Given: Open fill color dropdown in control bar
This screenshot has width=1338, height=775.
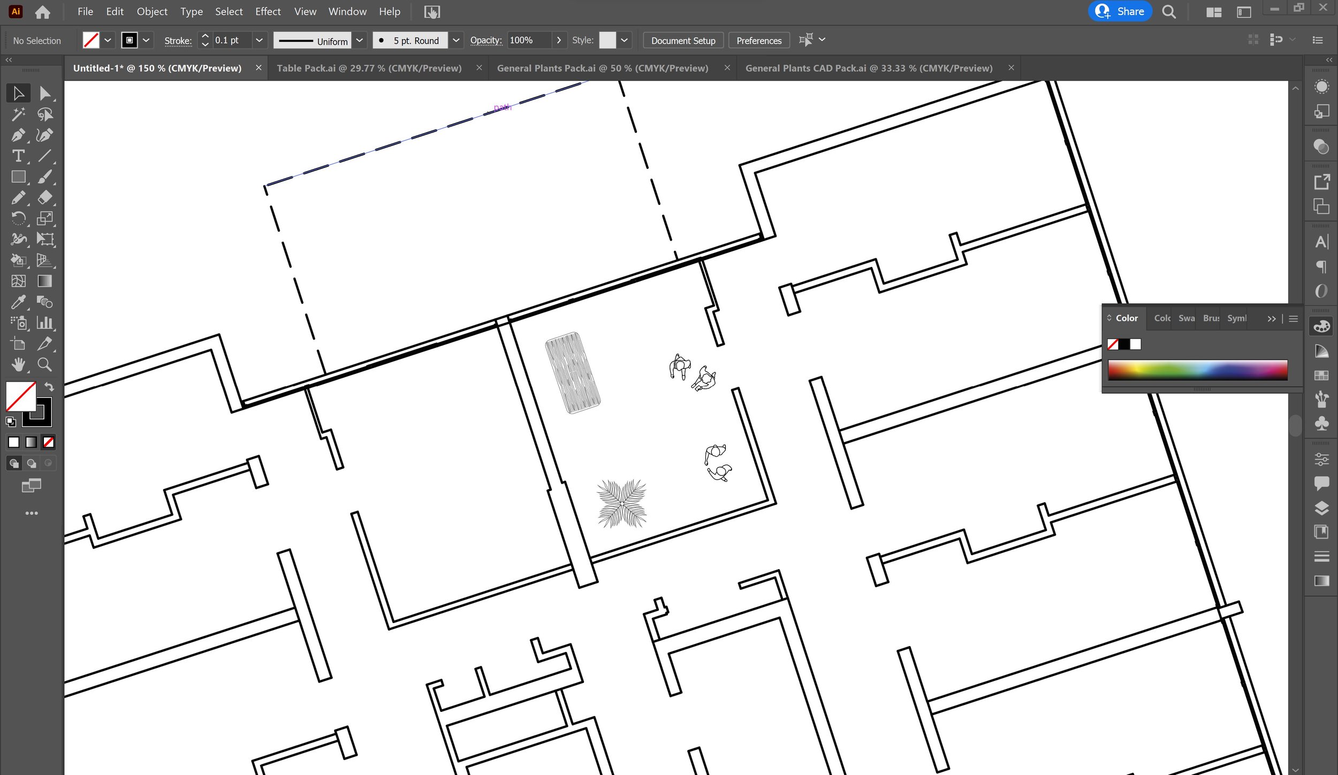Looking at the screenshot, I should click(108, 40).
